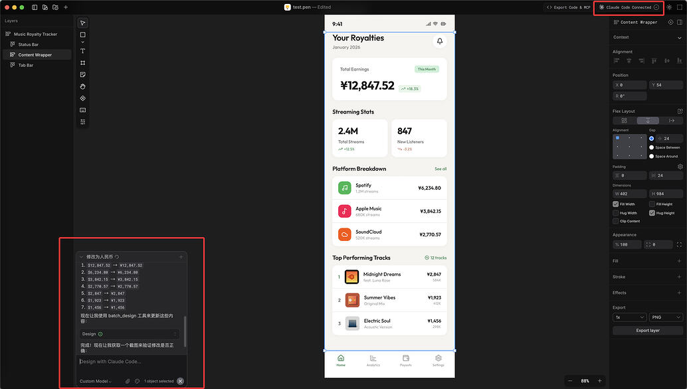This screenshot has height=389, width=687.
Task: Click the Export layer button
Action: (648, 331)
